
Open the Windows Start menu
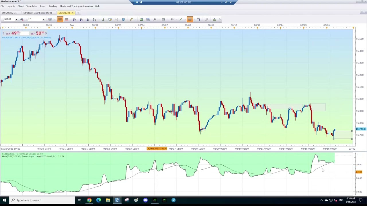coord(4,200)
